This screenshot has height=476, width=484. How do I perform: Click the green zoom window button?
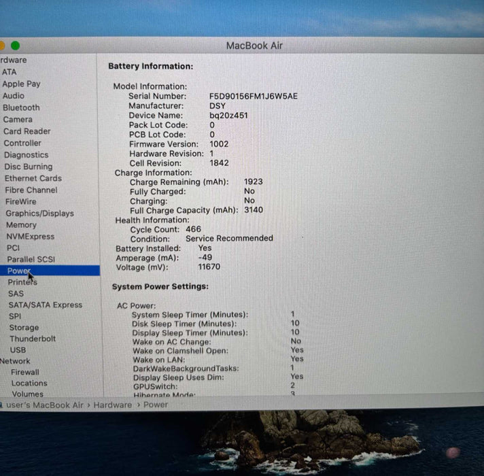pos(16,46)
